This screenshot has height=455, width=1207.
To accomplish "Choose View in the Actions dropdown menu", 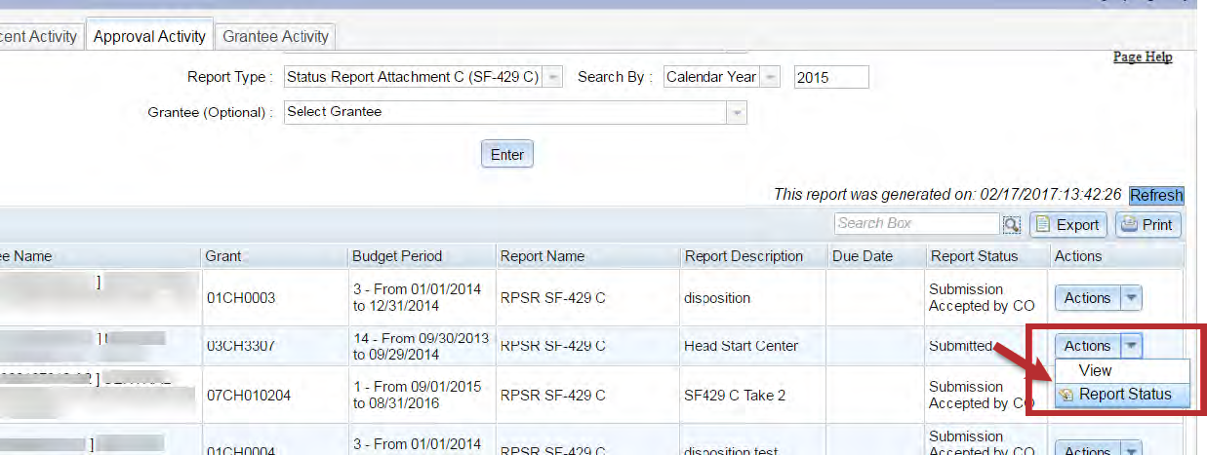I will pos(1095,371).
